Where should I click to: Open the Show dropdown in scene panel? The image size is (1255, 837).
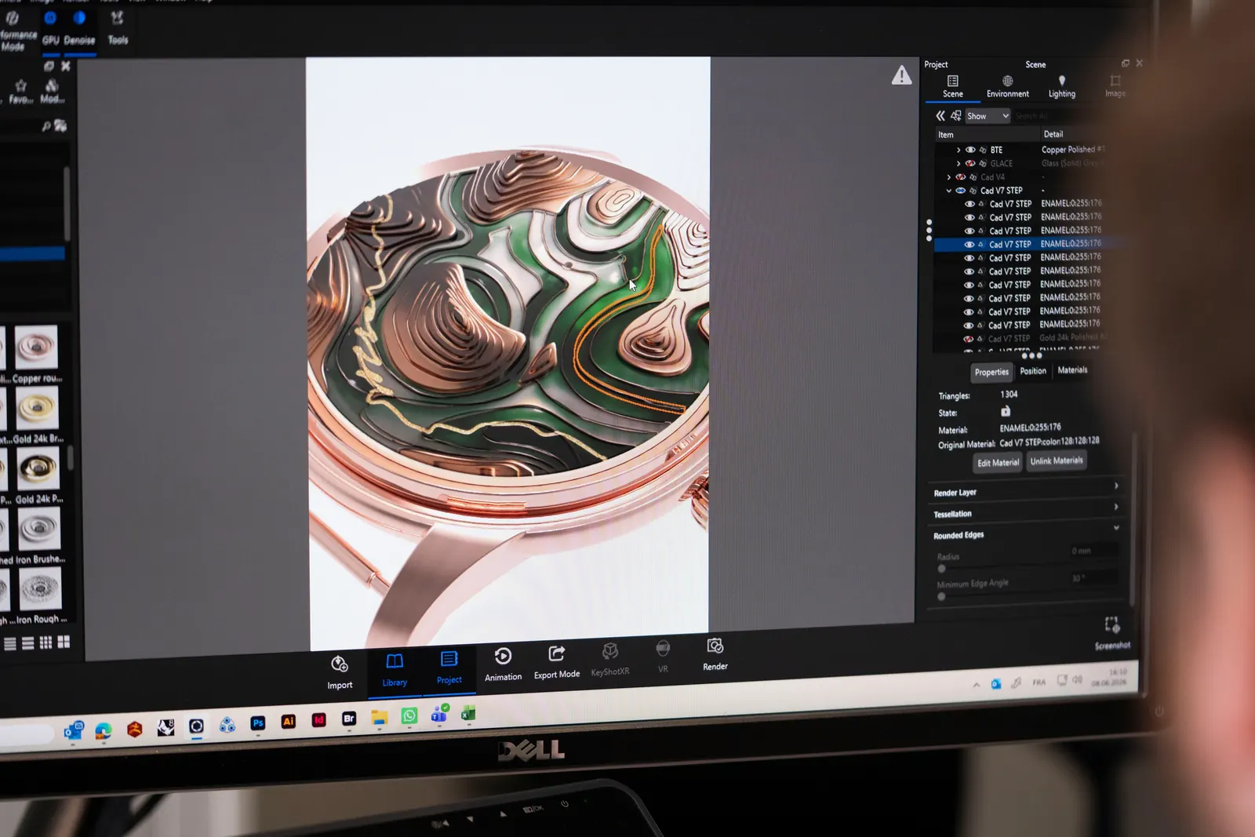(x=988, y=116)
